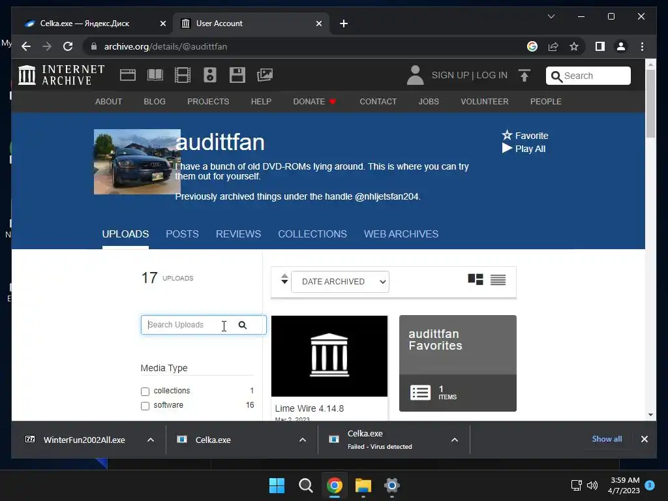This screenshot has width=668, height=501.
Task: Click the browser Forward arrow
Action: [47, 46]
